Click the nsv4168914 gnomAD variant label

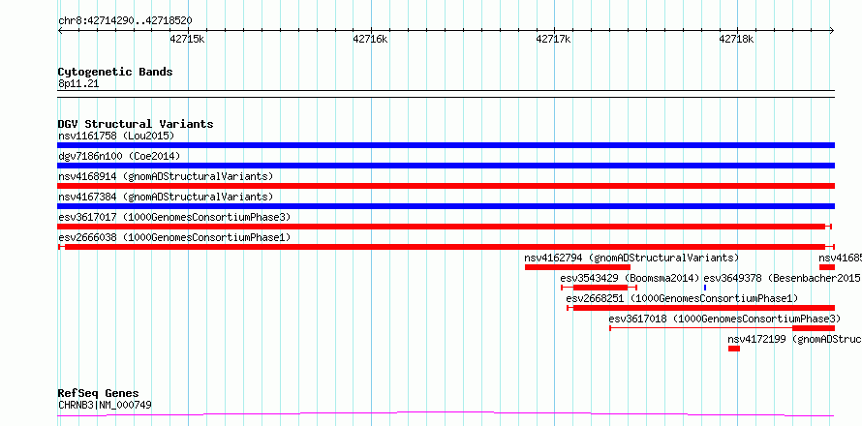click(x=166, y=176)
